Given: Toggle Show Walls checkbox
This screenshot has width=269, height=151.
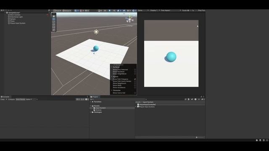Looking at the screenshot, I should click(135, 86).
